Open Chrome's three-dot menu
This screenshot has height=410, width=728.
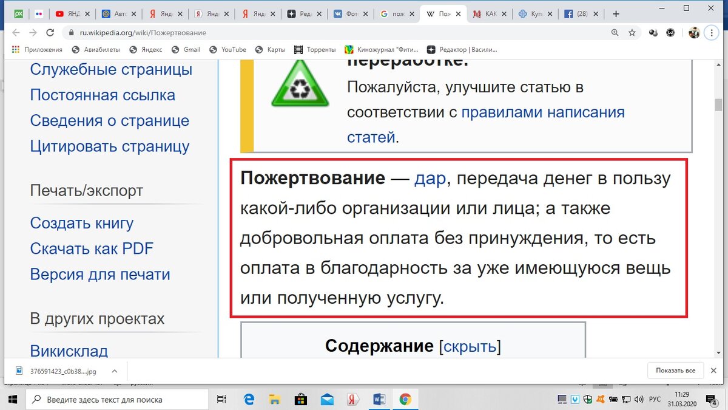[x=711, y=33]
